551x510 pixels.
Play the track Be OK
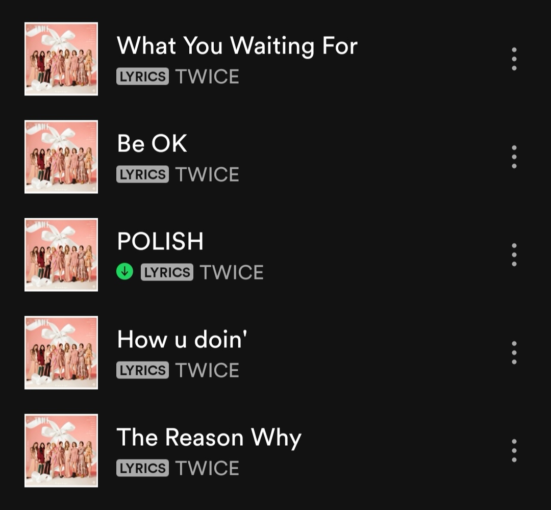(152, 143)
